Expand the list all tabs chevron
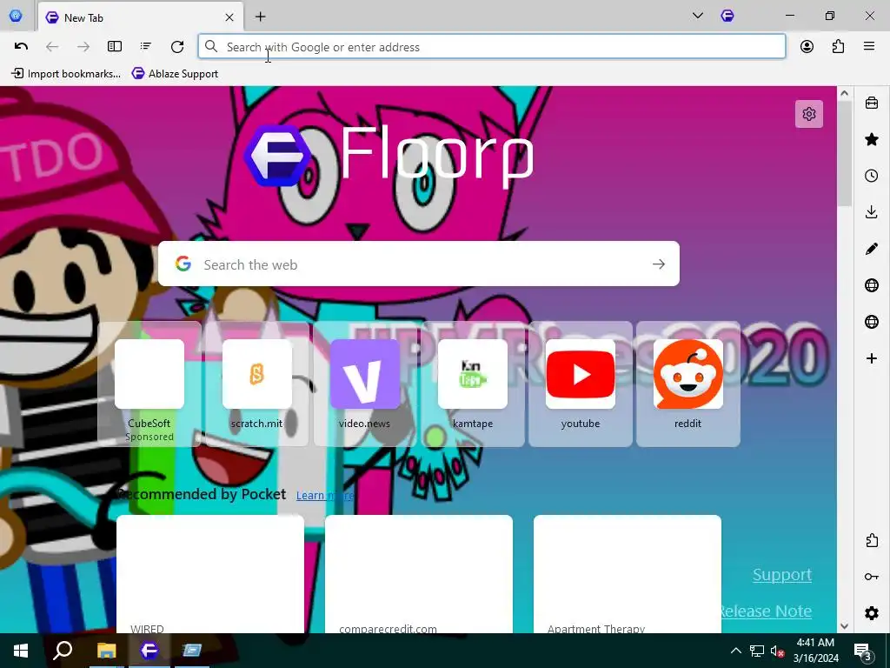 (698, 16)
